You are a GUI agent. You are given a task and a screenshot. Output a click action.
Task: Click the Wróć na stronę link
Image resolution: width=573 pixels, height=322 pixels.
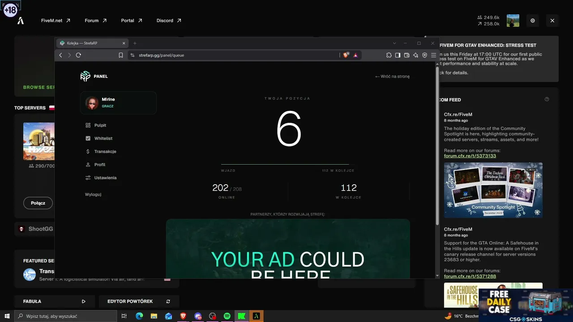(x=392, y=76)
